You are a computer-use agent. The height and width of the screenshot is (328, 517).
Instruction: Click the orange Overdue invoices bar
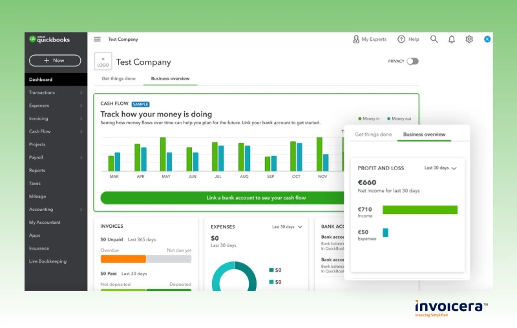(123, 259)
